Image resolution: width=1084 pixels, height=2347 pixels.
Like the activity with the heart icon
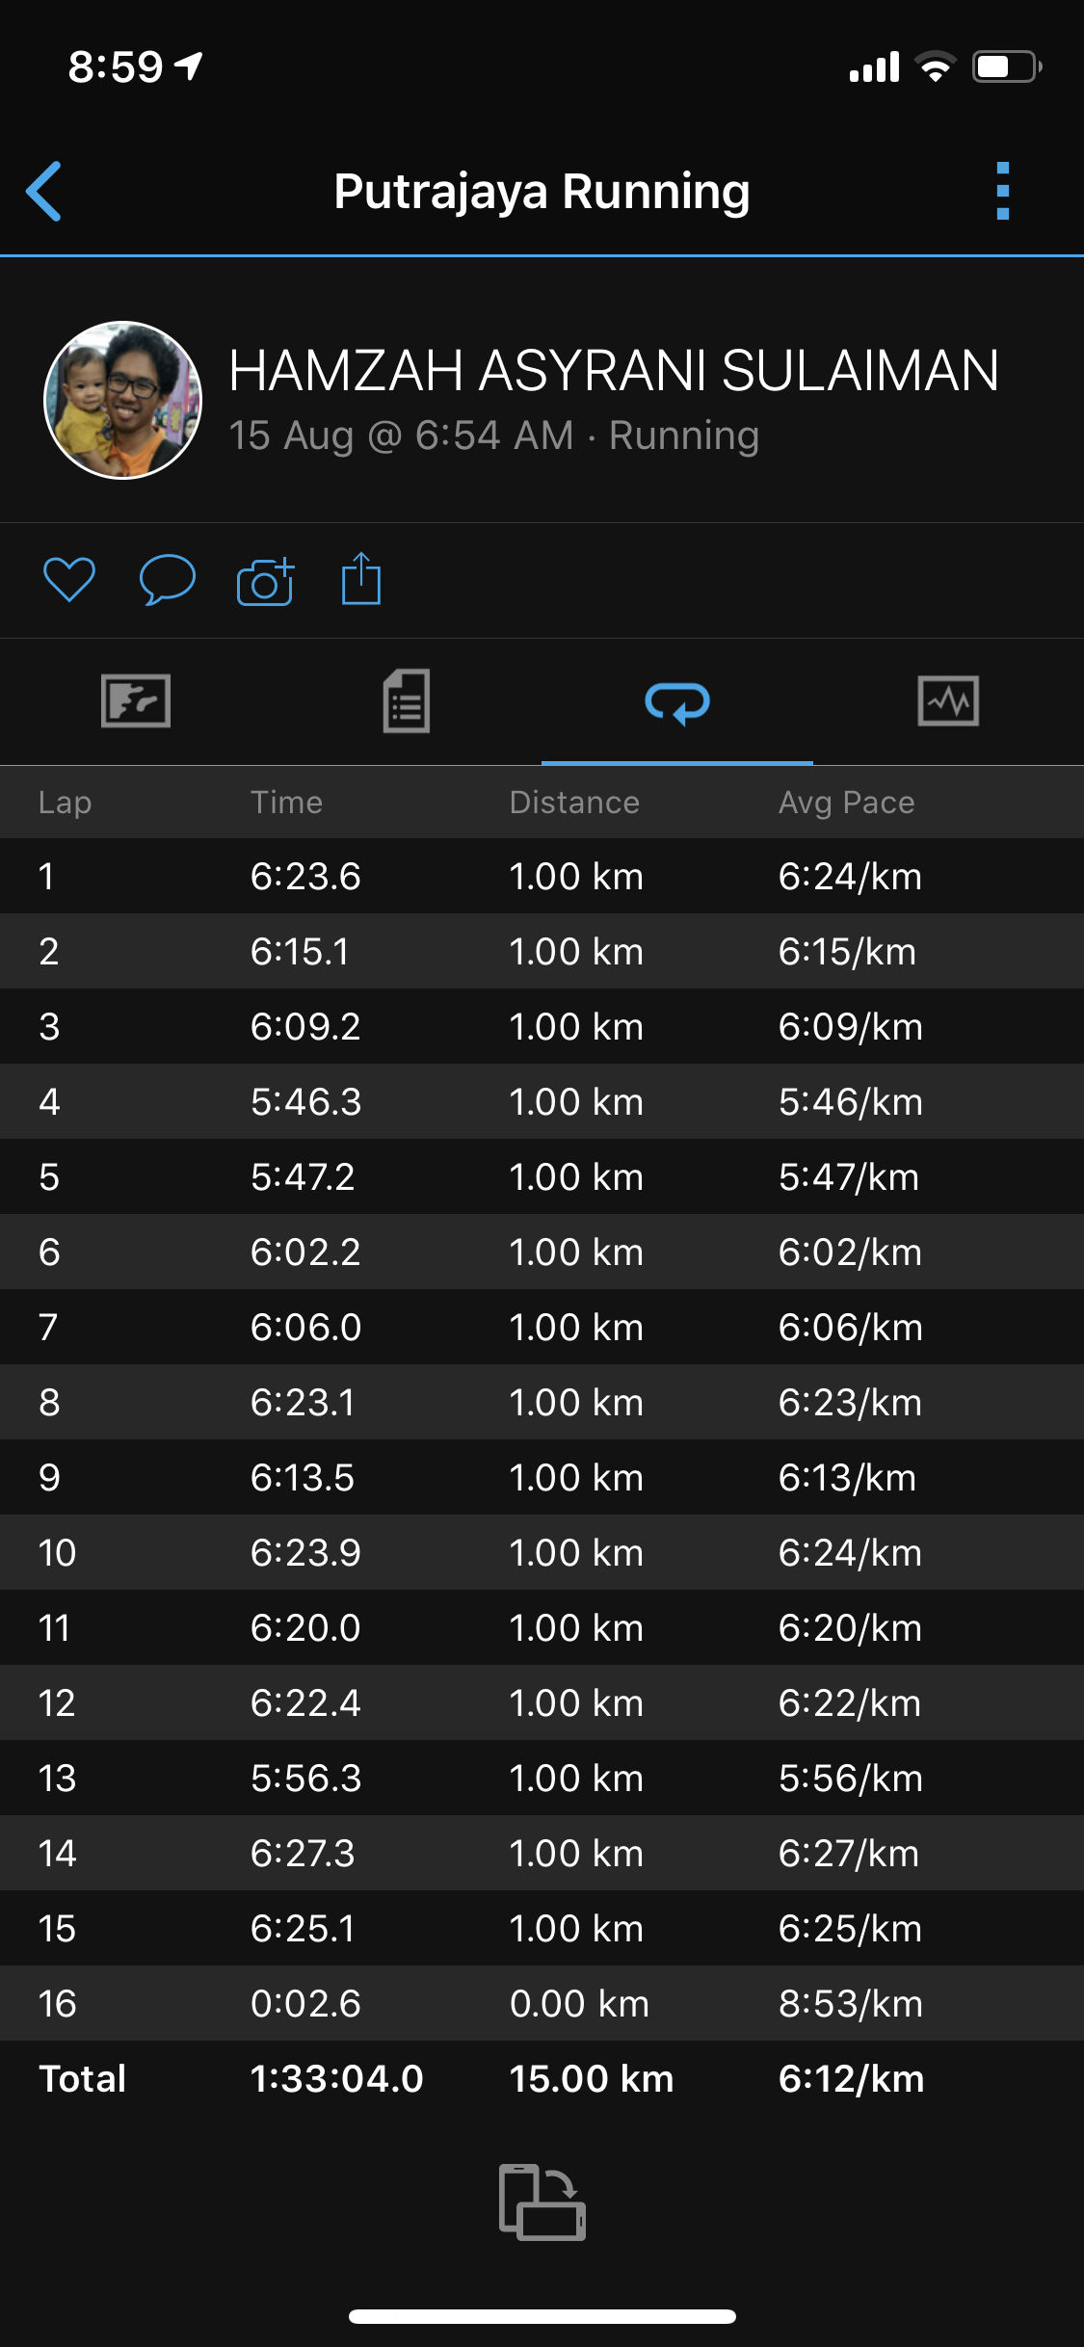(x=69, y=580)
